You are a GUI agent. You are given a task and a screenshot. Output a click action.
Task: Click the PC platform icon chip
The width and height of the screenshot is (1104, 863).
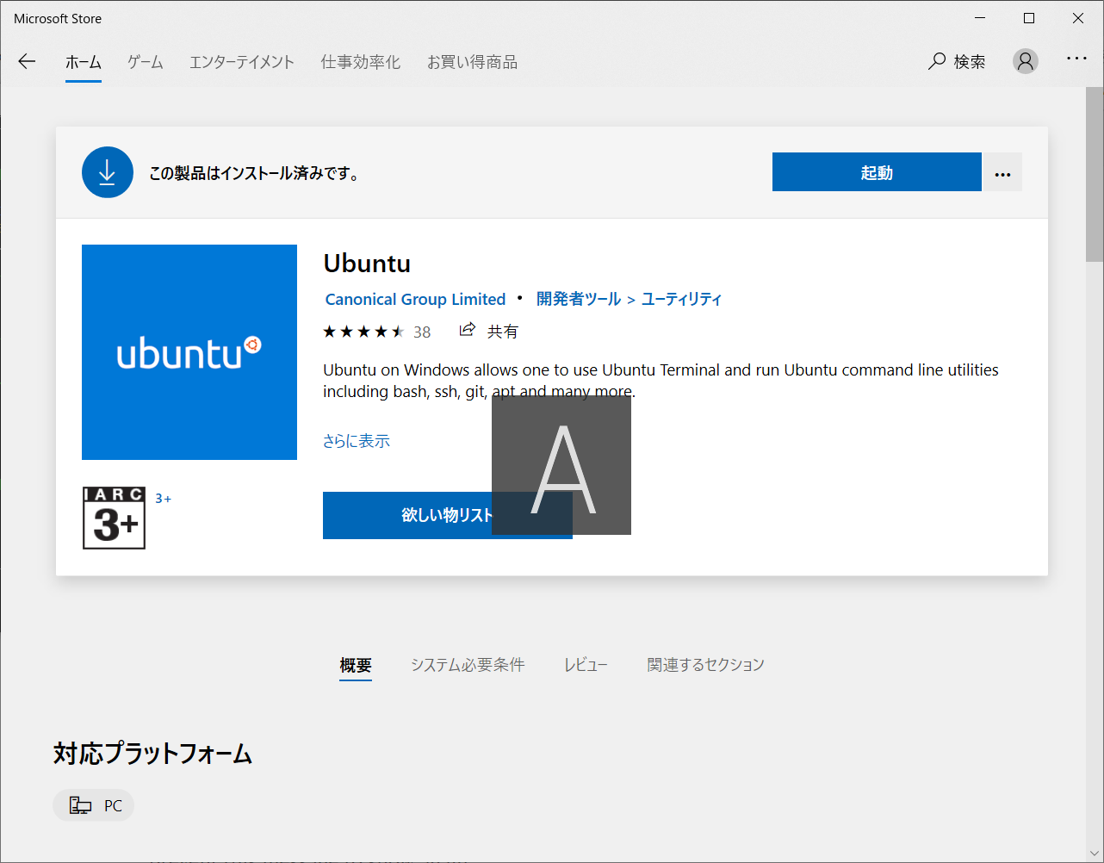[94, 805]
